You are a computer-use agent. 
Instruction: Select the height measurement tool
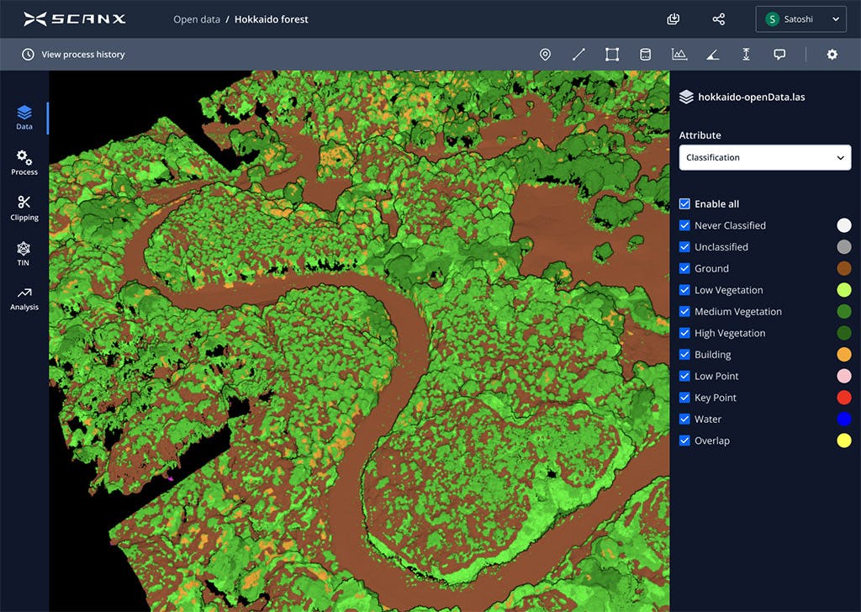click(x=746, y=54)
